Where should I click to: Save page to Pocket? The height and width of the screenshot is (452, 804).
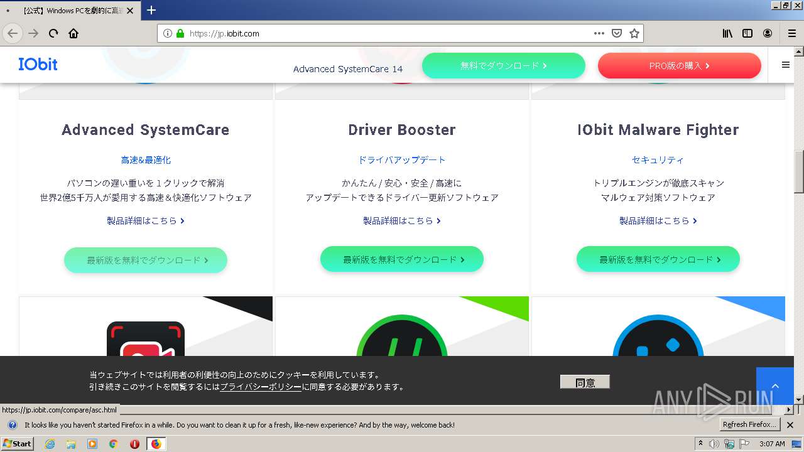pos(617,33)
